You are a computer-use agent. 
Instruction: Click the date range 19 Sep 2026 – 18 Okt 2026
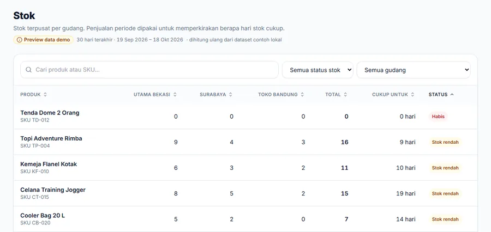click(149, 40)
